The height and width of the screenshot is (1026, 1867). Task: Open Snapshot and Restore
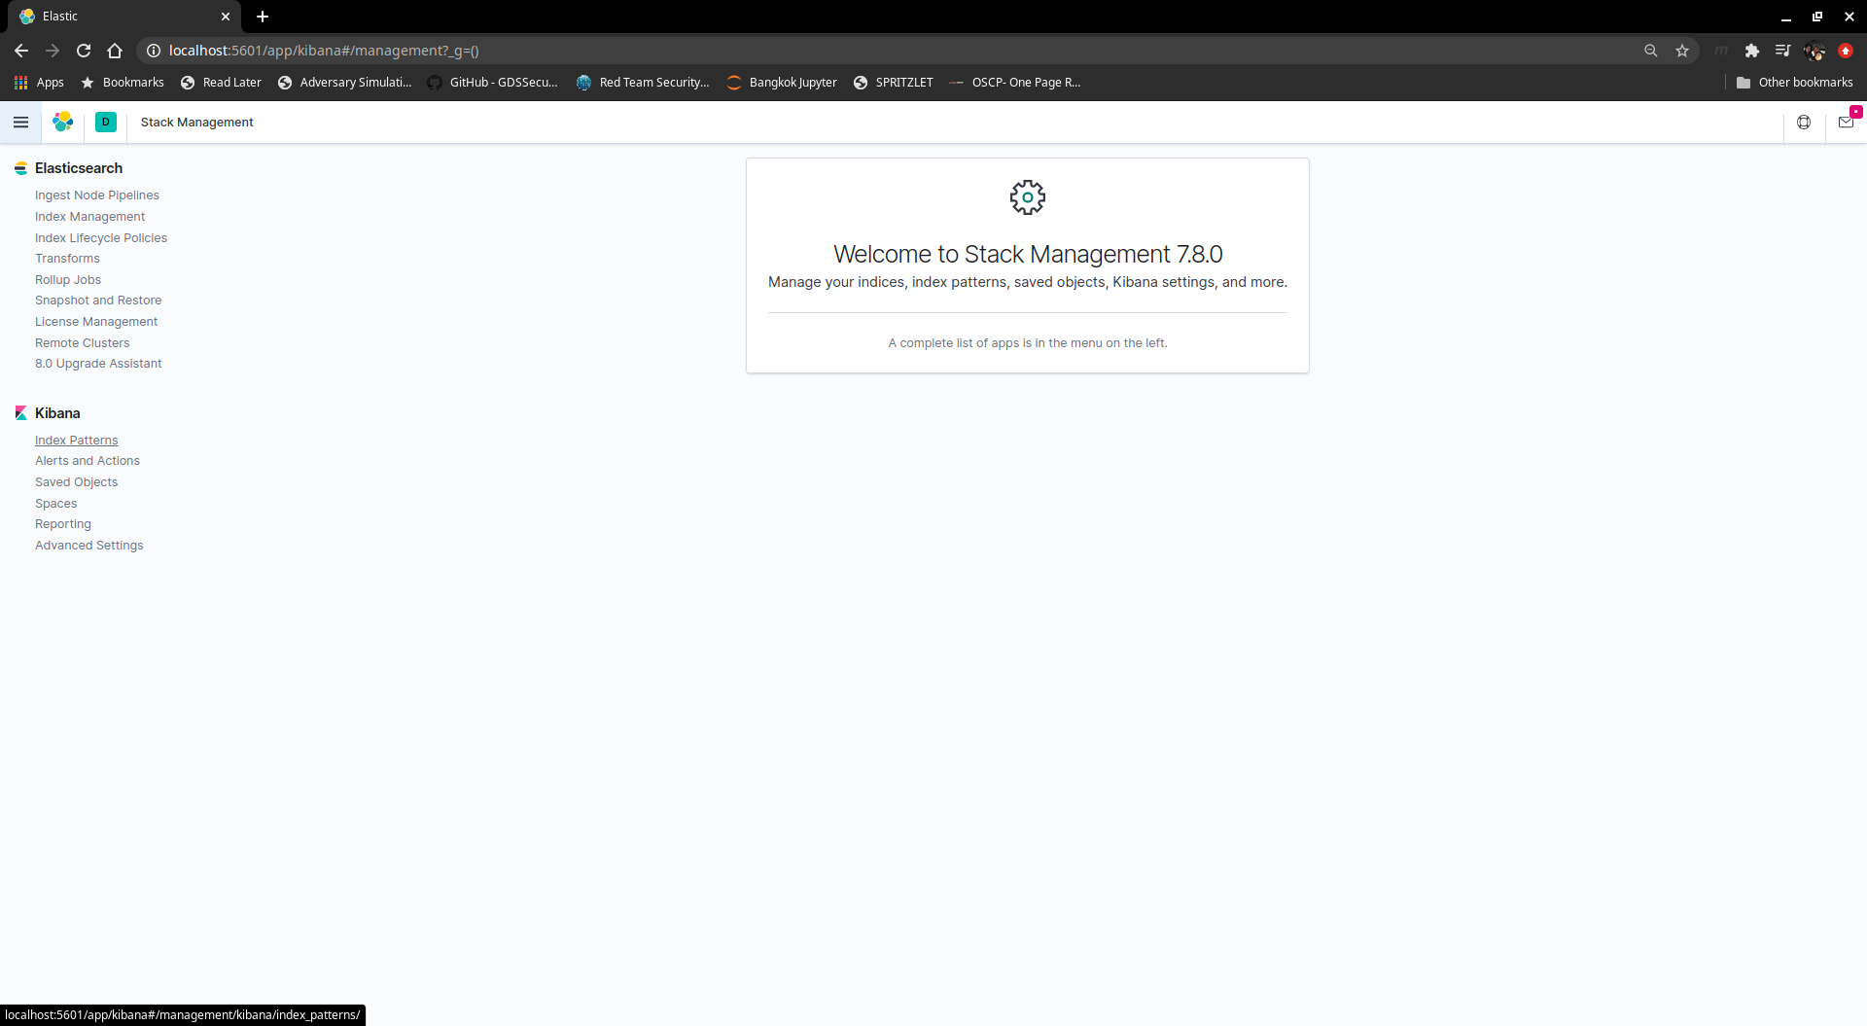[x=98, y=301]
